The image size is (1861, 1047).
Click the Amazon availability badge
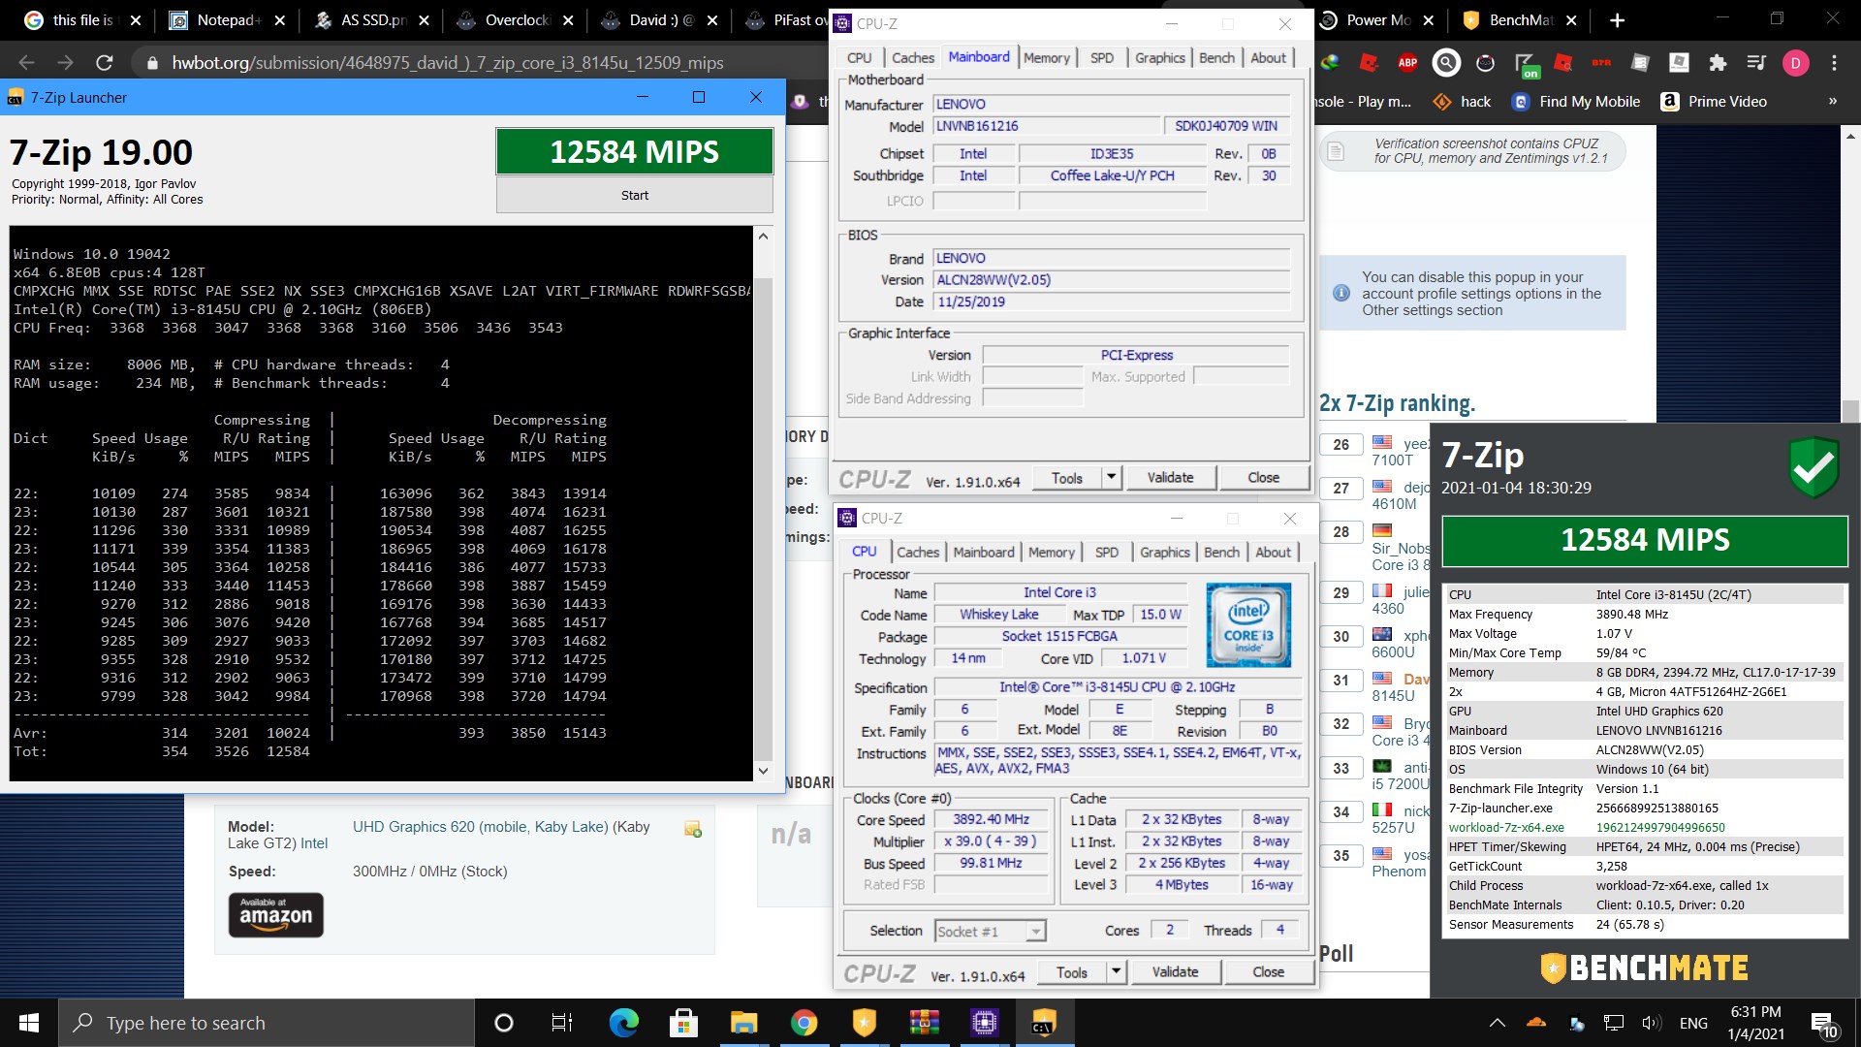276,914
